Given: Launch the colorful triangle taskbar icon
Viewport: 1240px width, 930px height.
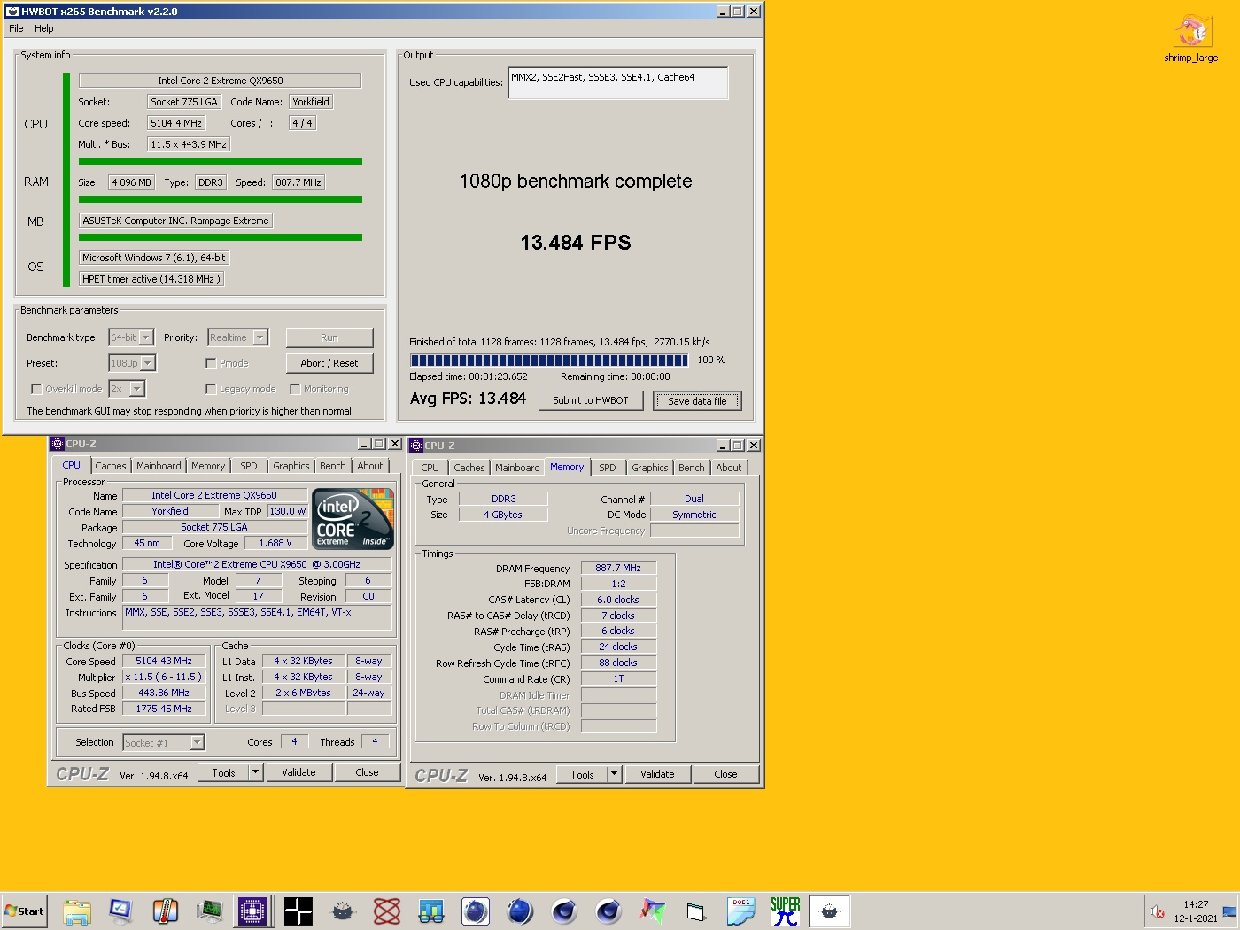Looking at the screenshot, I should tap(653, 911).
